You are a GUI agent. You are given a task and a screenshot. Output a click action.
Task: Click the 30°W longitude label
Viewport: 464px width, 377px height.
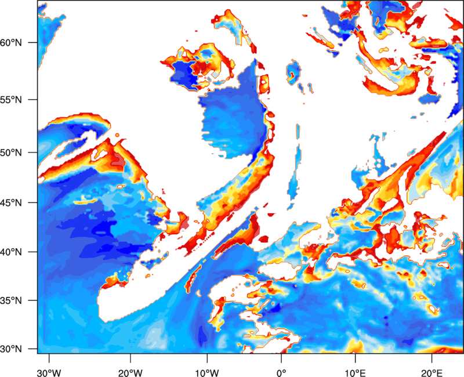[49, 372]
